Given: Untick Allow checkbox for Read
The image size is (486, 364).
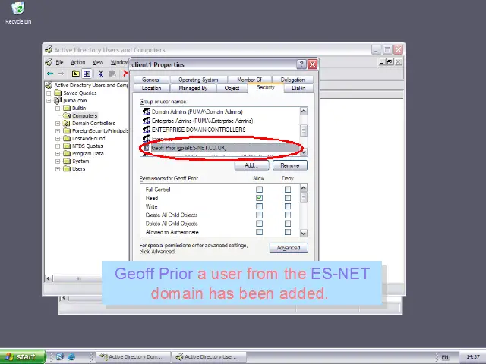Looking at the screenshot, I should tap(260, 198).
